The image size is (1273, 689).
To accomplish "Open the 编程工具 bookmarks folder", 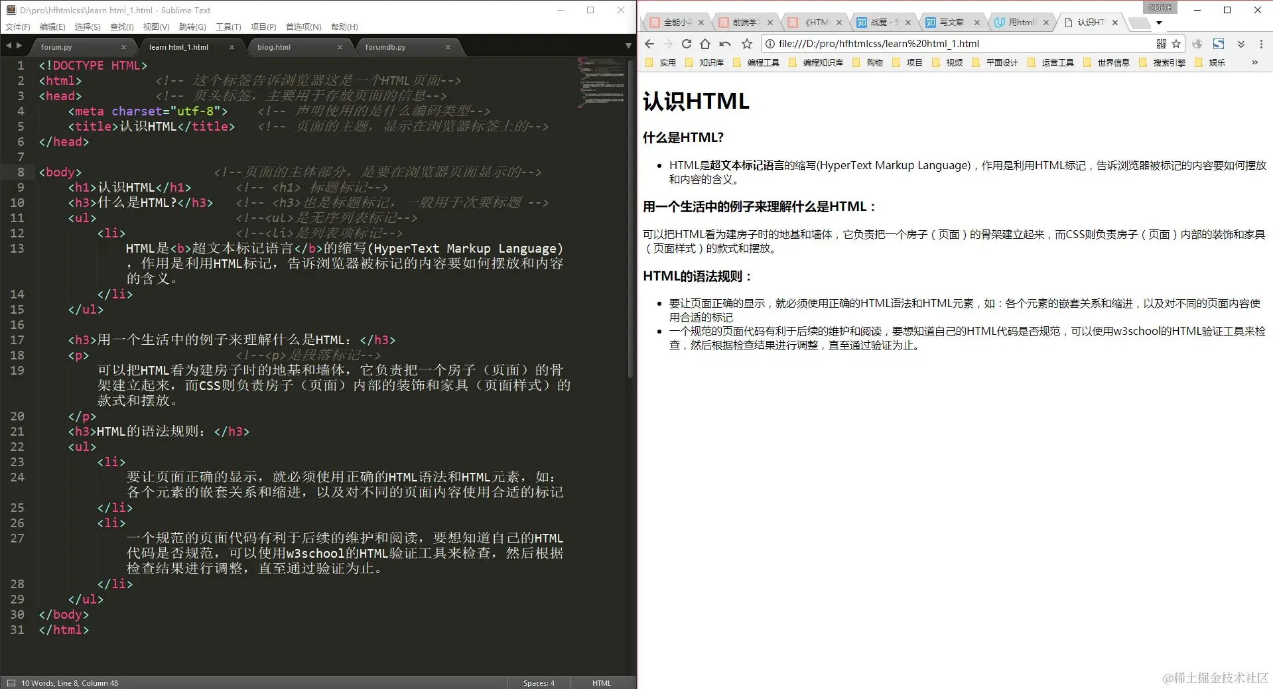I will coord(756,62).
